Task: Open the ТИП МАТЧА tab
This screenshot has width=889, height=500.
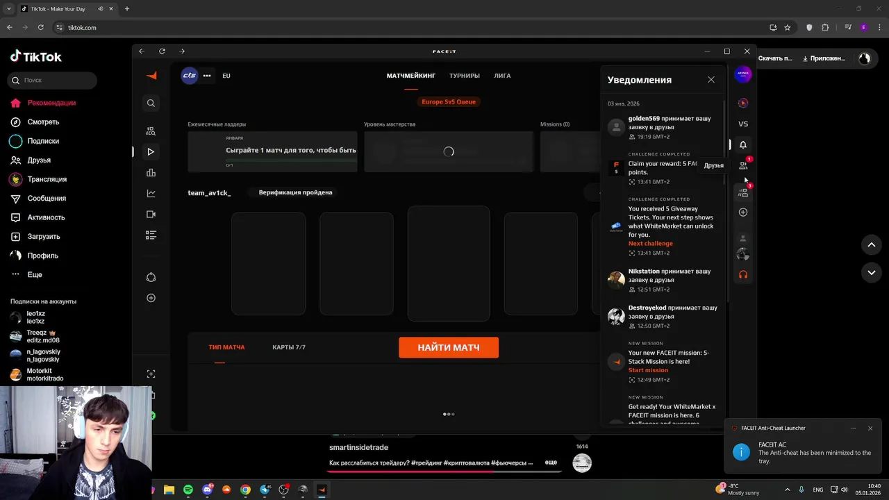Action: point(226,347)
